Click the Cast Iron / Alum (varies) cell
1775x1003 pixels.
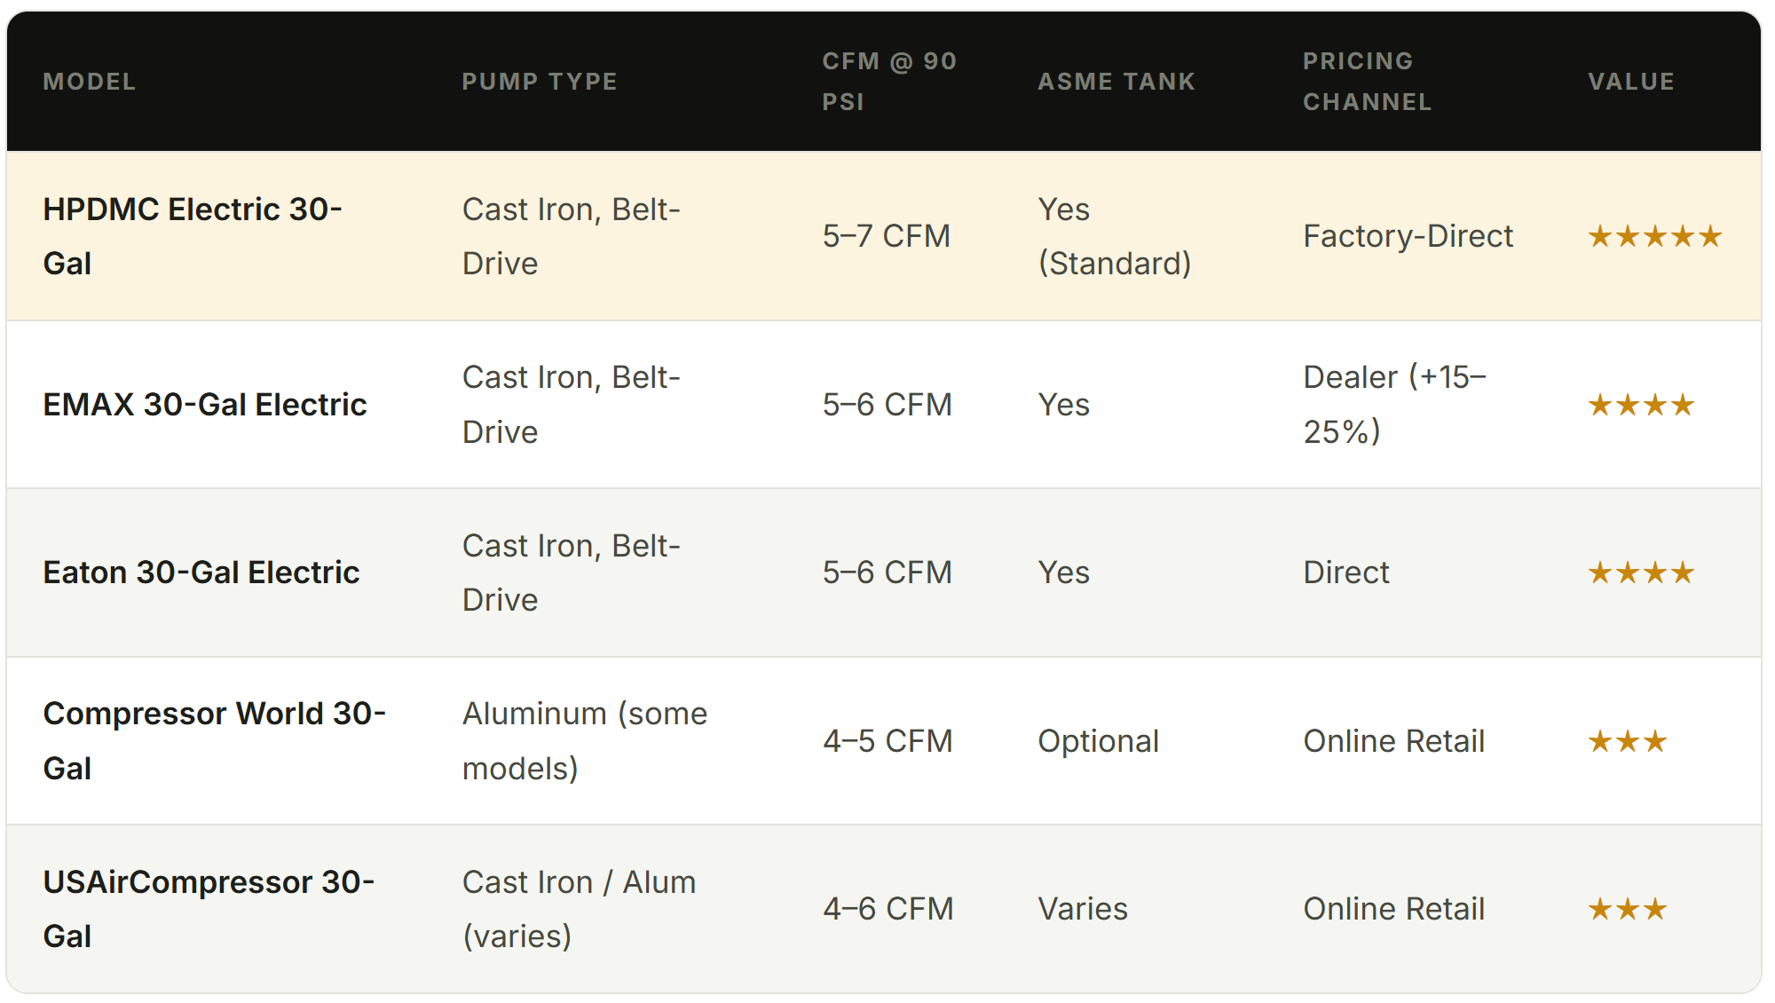(x=580, y=909)
